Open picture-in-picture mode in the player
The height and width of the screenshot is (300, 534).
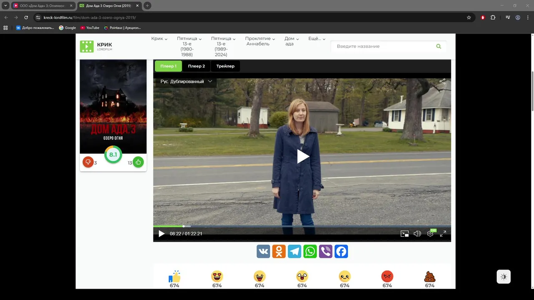(404, 234)
